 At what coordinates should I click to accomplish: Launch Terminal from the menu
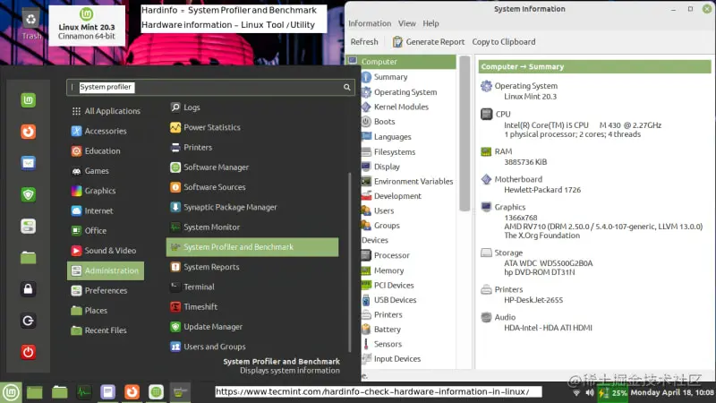coord(192,287)
